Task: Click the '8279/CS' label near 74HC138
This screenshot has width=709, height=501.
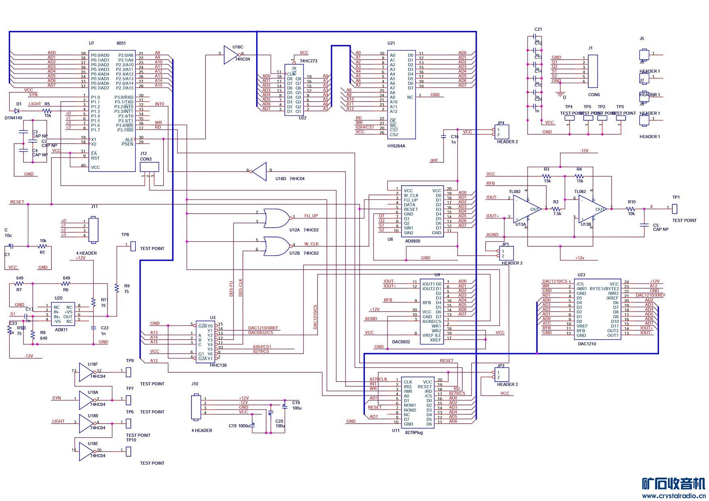Action: 261,351
